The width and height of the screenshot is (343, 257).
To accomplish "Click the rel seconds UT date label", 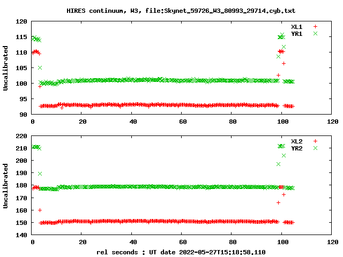I will point(181,252).
